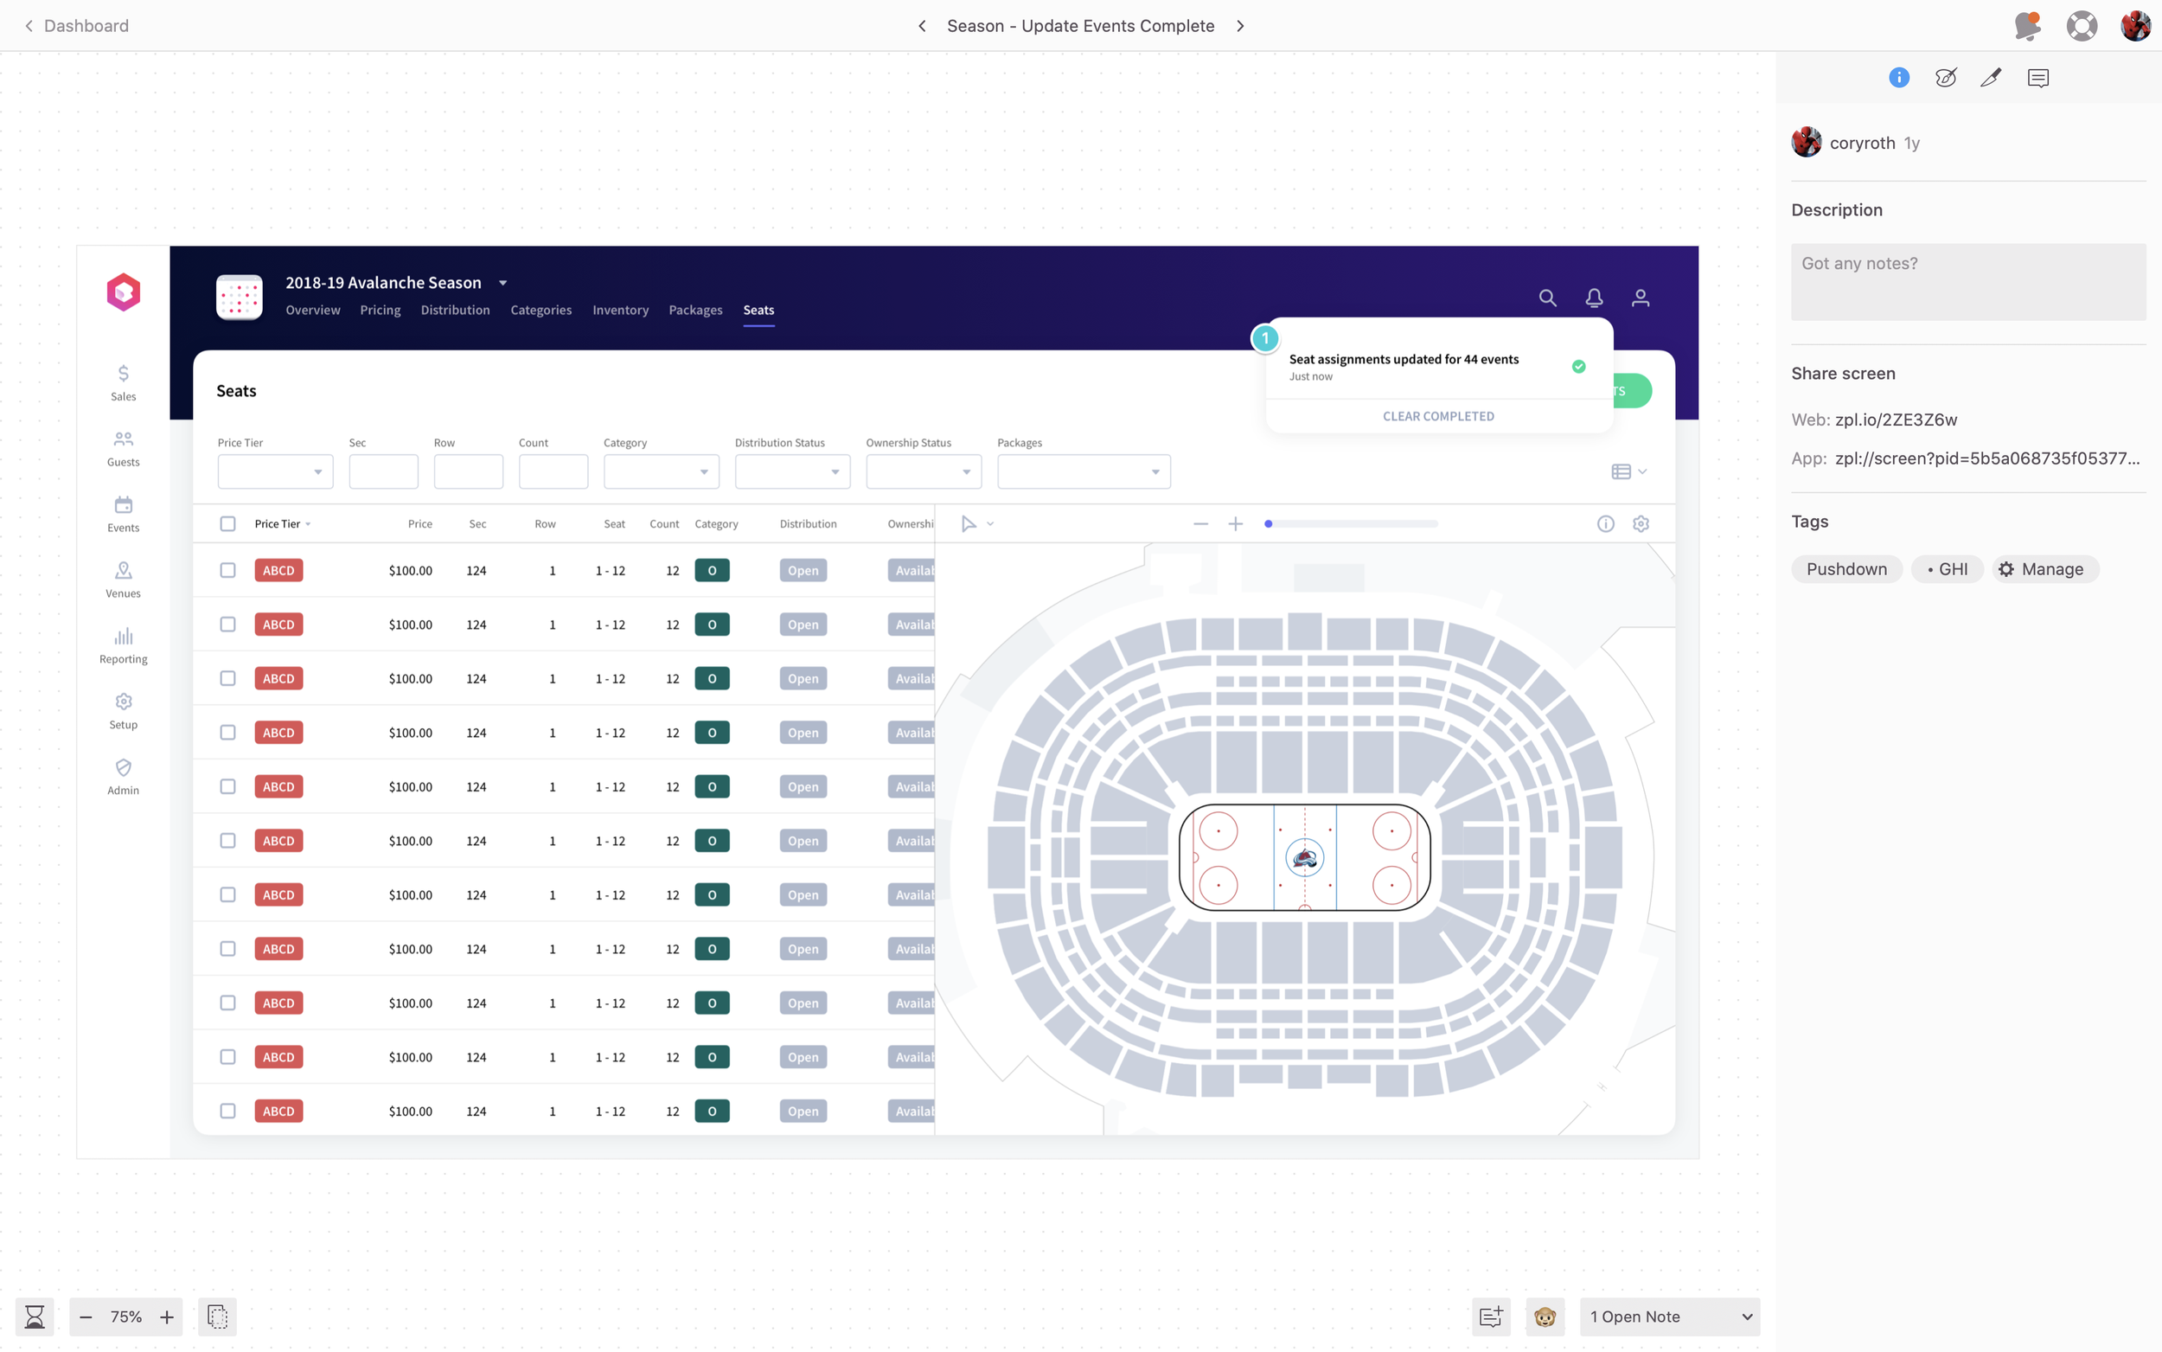Screen dimensions: 2162x1352
Task: Expand the season name dropdown arrow
Action: point(503,283)
